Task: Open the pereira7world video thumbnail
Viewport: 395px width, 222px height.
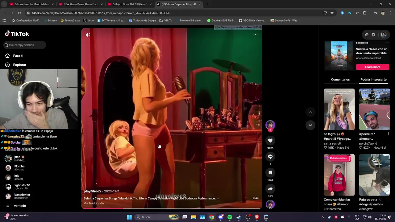Action: coord(374,109)
